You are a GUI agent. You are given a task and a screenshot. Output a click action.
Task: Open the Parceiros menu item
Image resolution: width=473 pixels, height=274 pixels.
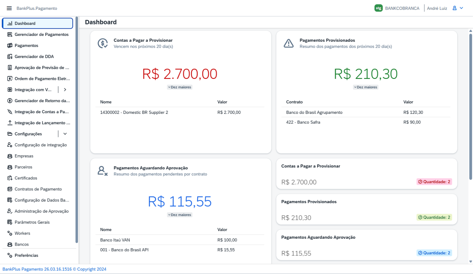(38, 167)
